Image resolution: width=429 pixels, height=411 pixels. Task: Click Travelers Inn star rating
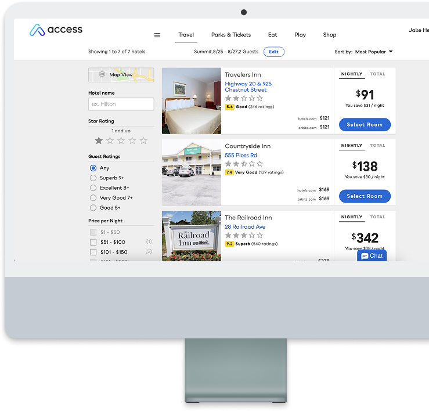pos(244,98)
